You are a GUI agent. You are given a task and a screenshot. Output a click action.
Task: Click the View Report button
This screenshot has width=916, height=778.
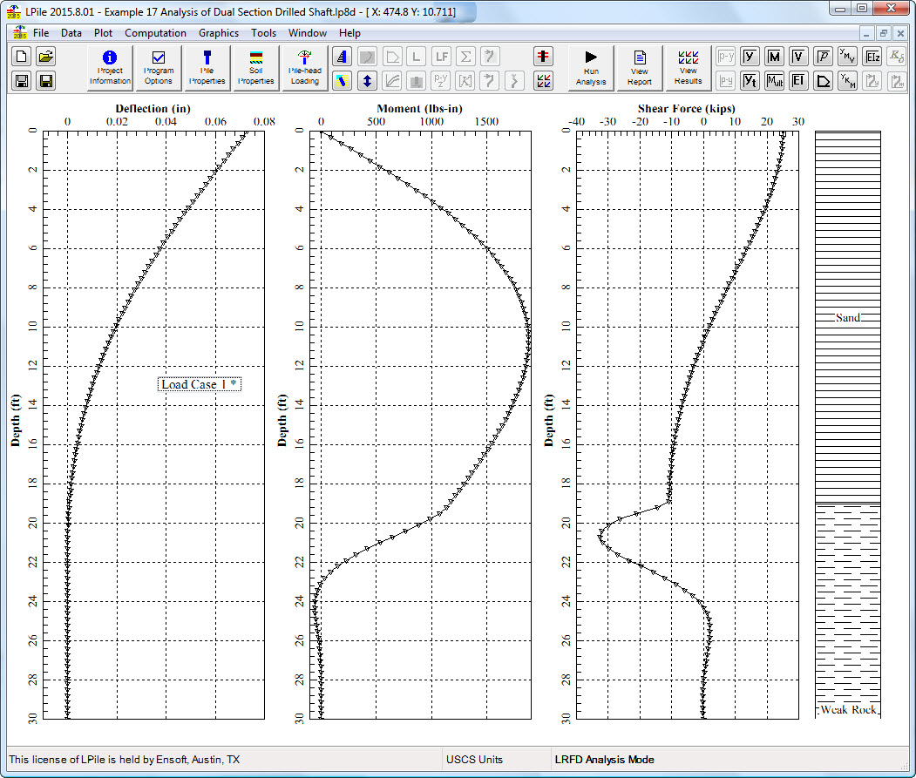(x=640, y=68)
